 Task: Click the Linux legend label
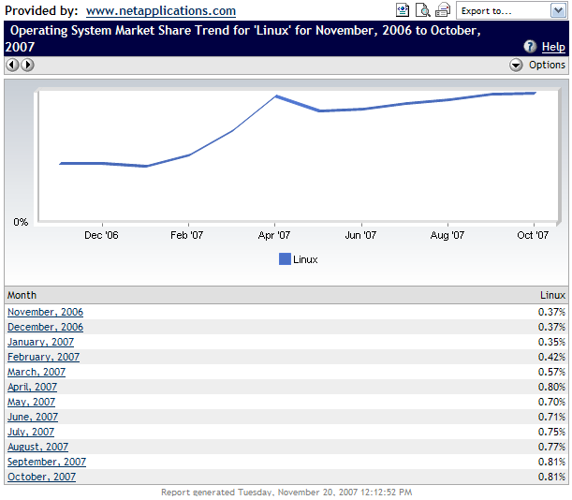[305, 259]
